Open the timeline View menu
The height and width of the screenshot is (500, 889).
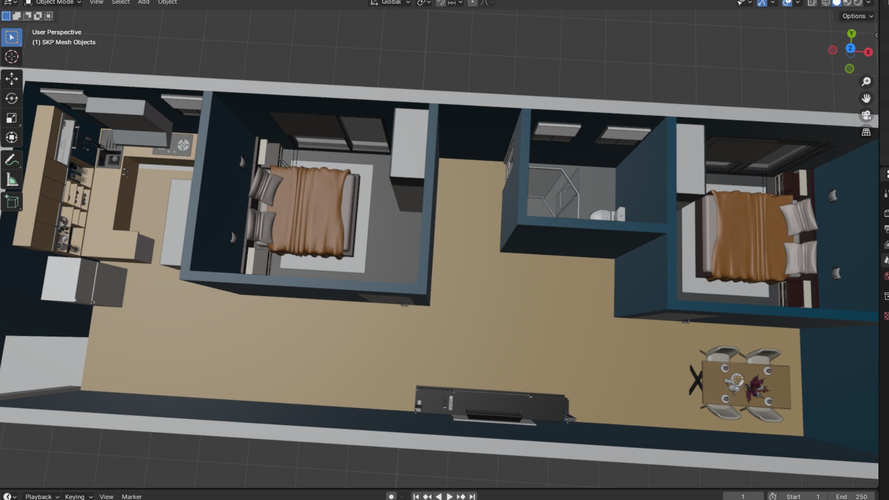point(106,496)
